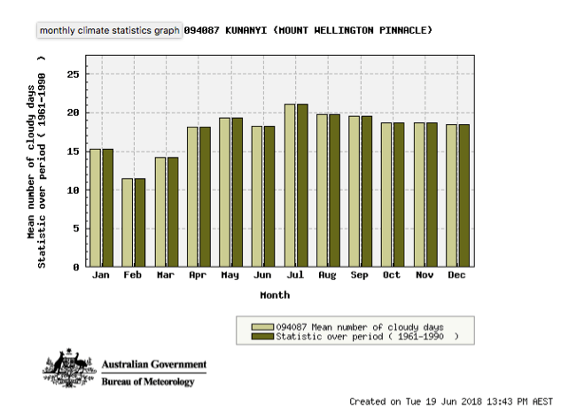Click the dark green April bar
This screenshot has height=420, width=569.
pyautogui.click(x=206, y=197)
